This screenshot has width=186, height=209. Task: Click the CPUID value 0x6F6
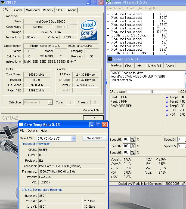coord(72,150)
